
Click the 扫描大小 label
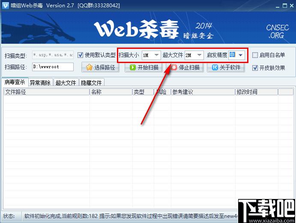tap(129, 55)
